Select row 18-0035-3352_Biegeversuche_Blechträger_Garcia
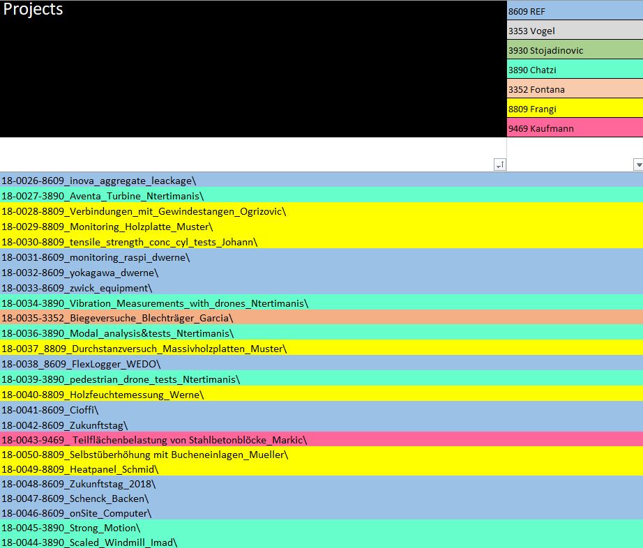643x548 pixels. click(x=321, y=317)
